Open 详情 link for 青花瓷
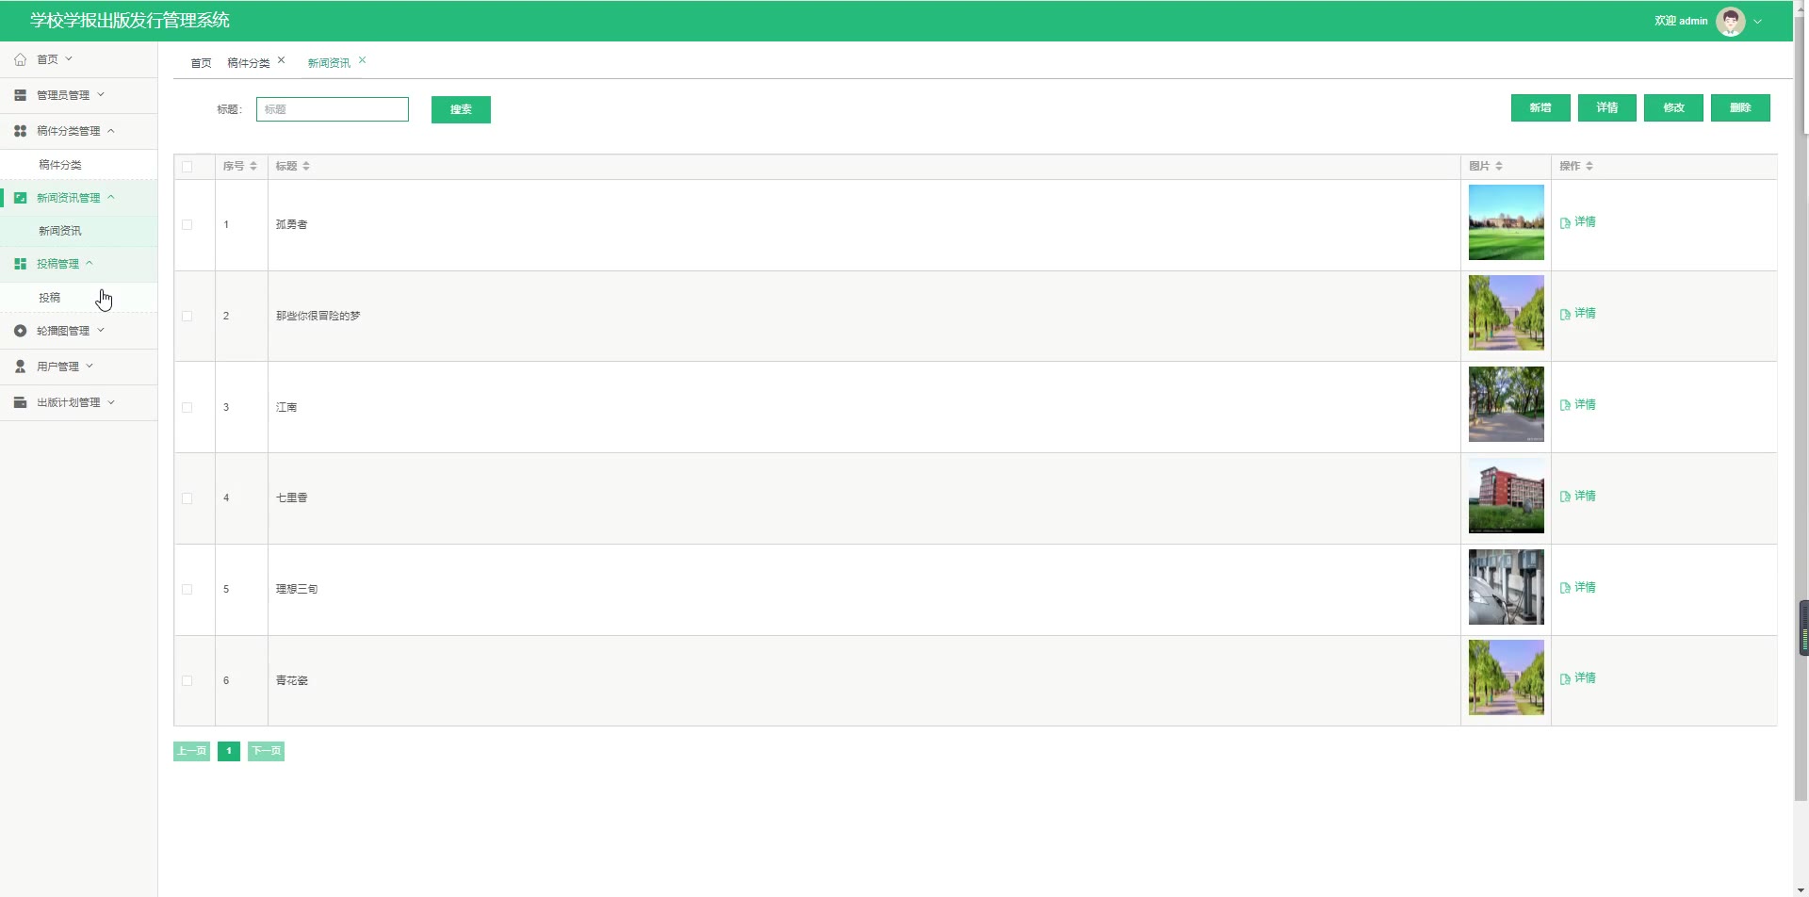 (x=1578, y=678)
